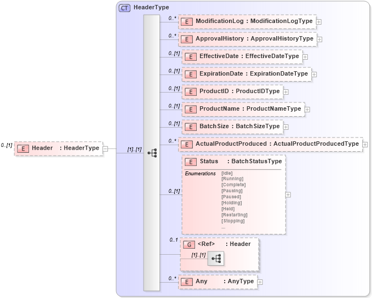Click the E icon of ApprovalHistory
The width and height of the screenshot is (372, 298).
[187, 39]
